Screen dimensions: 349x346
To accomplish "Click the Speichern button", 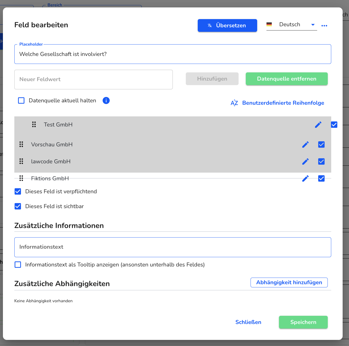I will [303, 322].
